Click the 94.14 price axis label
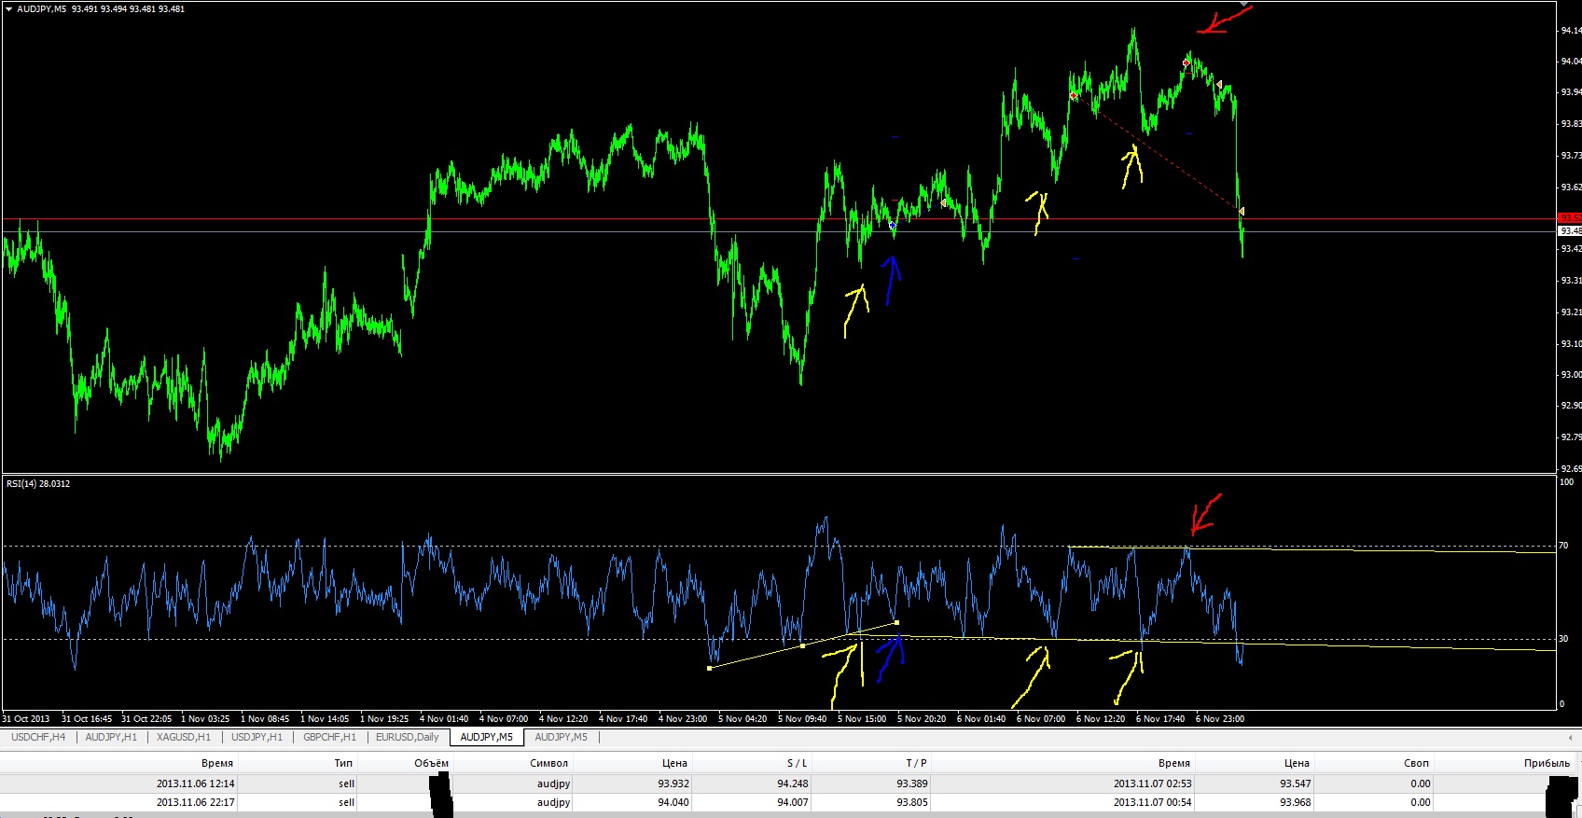The width and height of the screenshot is (1582, 818). [1570, 31]
